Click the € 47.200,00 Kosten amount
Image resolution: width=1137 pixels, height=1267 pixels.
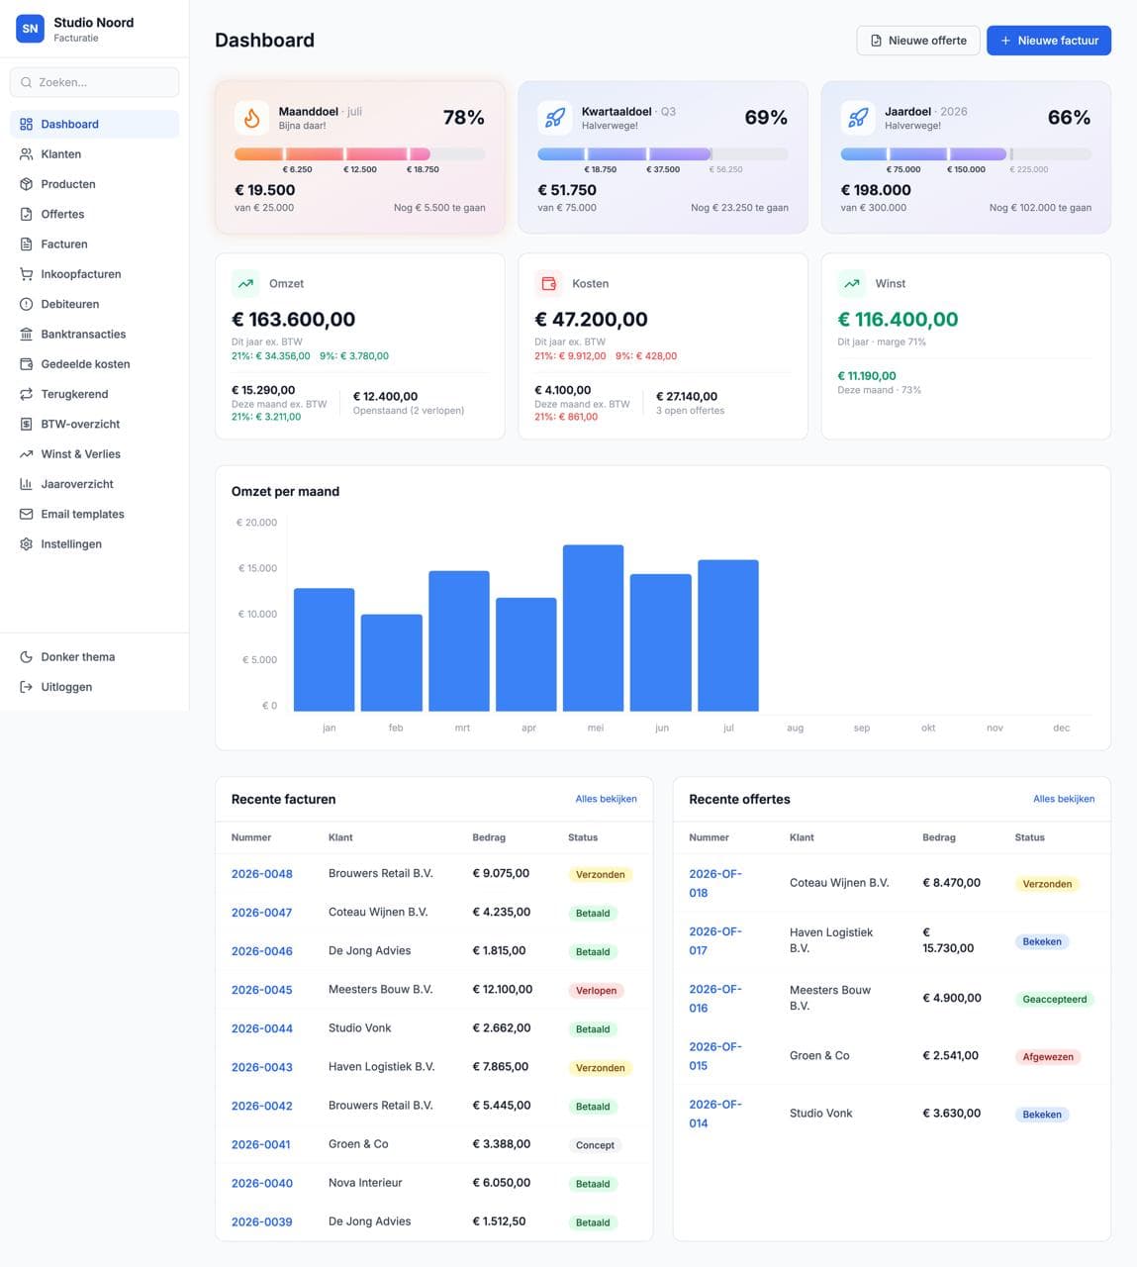click(x=591, y=320)
